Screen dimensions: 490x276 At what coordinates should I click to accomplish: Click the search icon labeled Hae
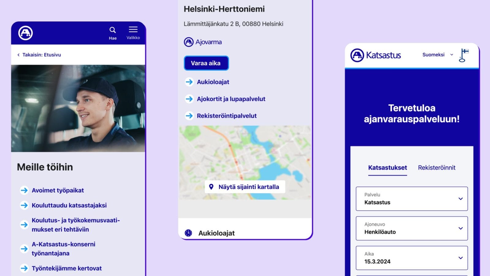point(113,30)
